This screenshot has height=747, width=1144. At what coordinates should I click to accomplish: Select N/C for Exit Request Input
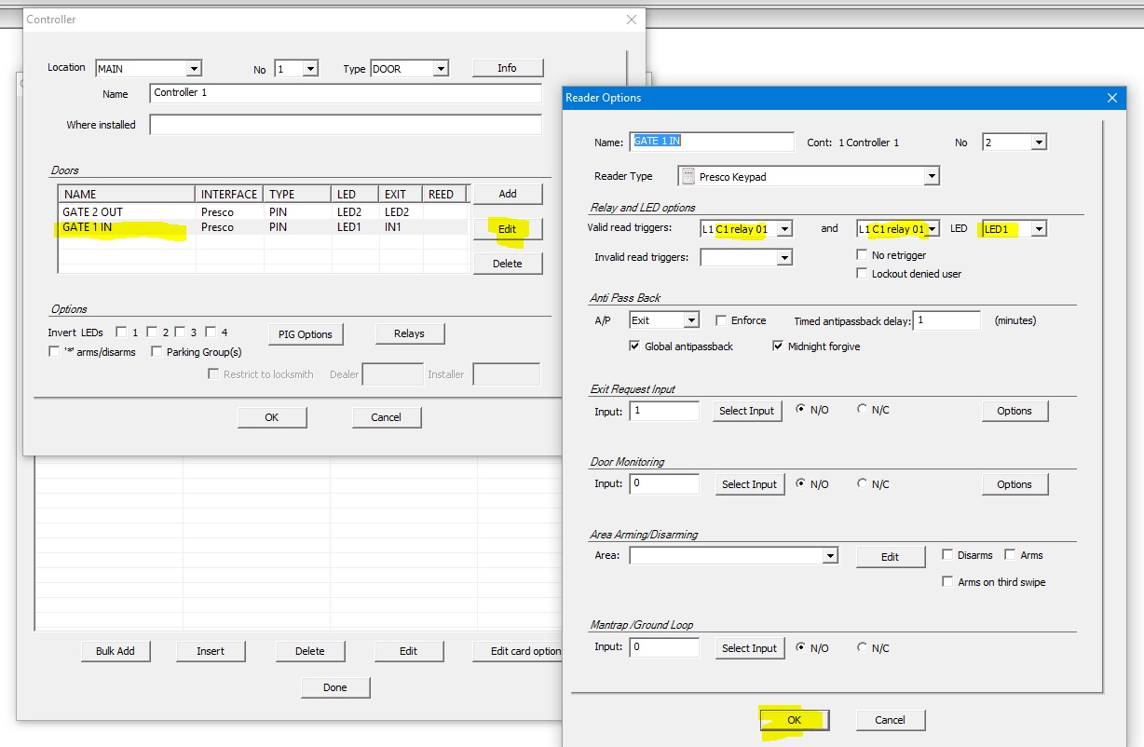(x=862, y=409)
